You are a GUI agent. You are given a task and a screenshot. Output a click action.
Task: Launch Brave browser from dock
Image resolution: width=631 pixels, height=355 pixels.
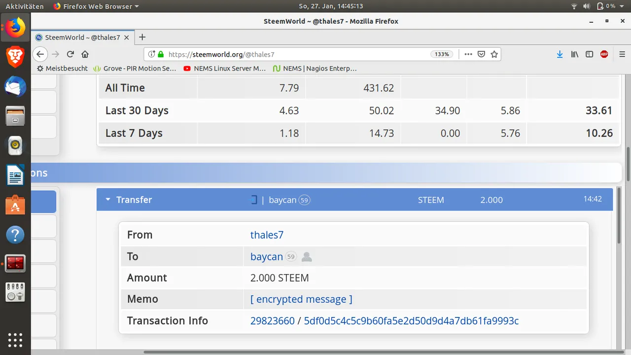[15, 57]
